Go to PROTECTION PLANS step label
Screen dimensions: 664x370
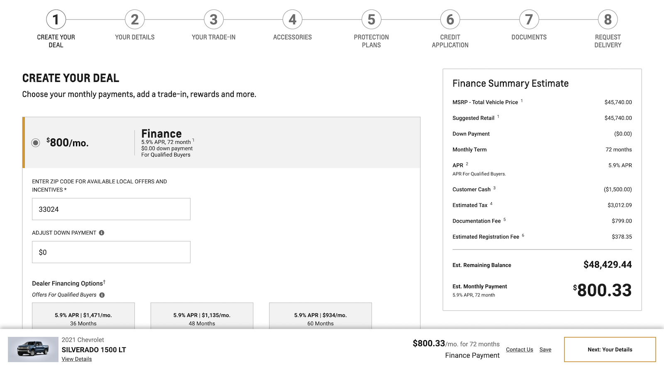(x=371, y=41)
